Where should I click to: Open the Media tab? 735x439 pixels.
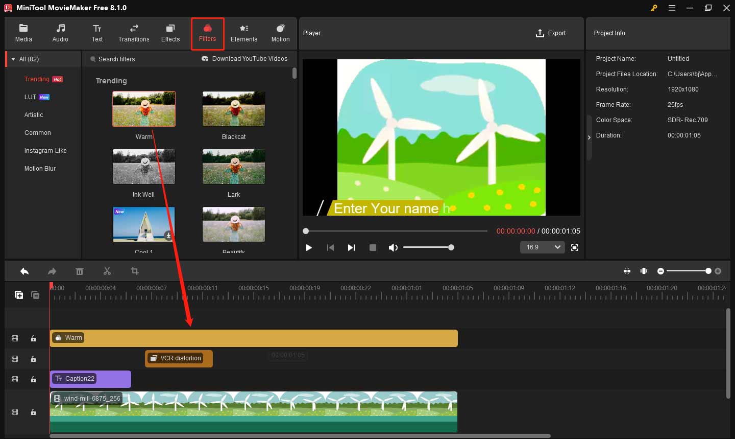[x=23, y=33]
